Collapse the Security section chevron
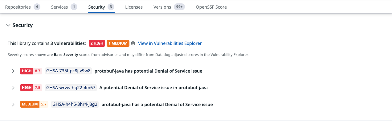392x123 pixels. tap(8, 26)
